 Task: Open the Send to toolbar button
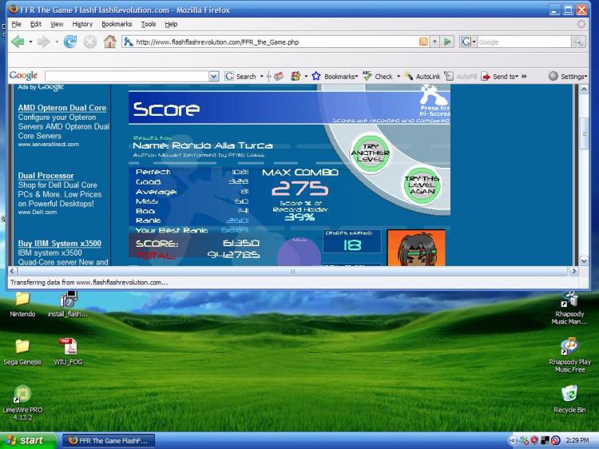click(500, 77)
